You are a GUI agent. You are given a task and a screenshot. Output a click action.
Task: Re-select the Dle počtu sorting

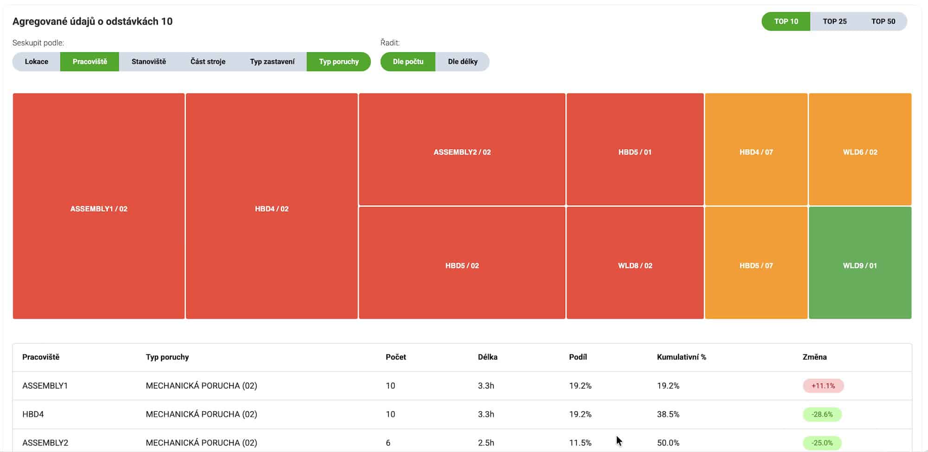pyautogui.click(x=408, y=61)
